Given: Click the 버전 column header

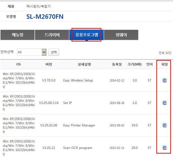Looking at the screenshot, I should (49, 64).
